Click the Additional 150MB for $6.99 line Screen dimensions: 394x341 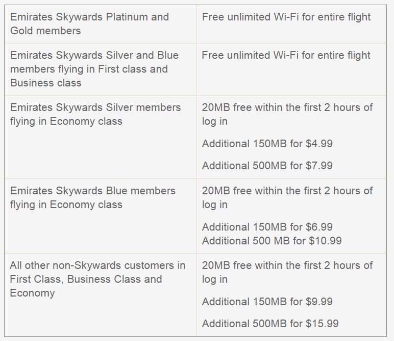(x=267, y=227)
